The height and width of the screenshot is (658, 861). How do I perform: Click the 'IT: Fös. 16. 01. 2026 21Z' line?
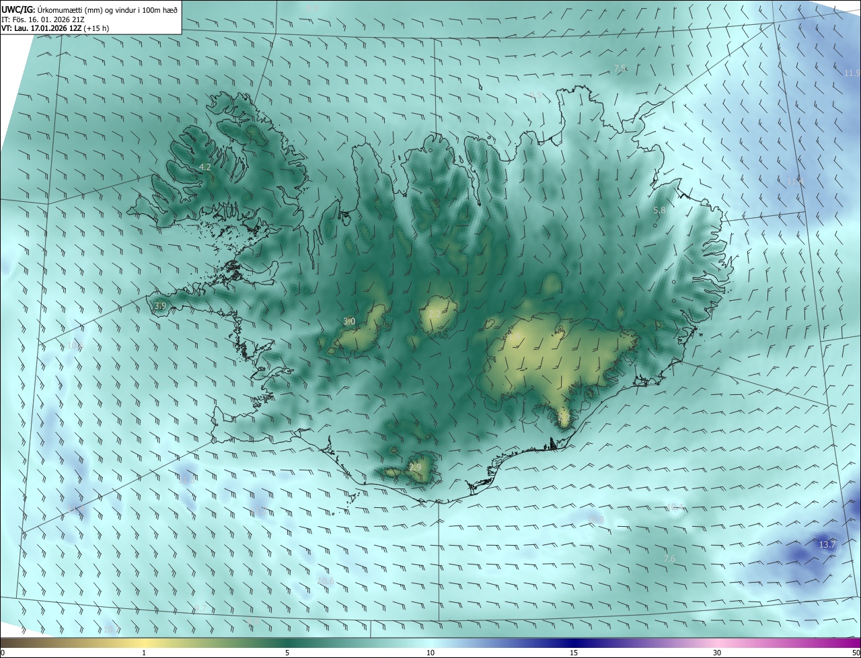pyautogui.click(x=43, y=20)
